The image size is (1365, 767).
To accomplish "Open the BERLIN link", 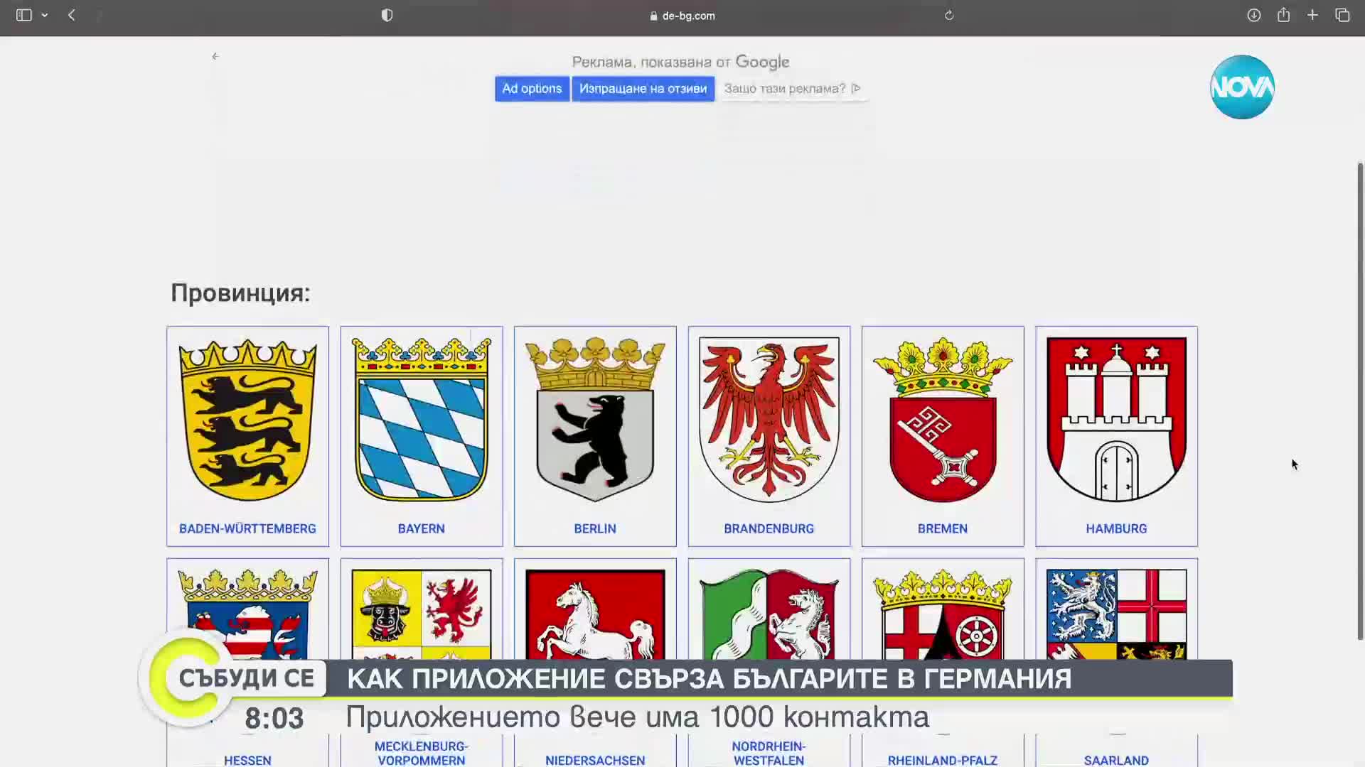I will [x=595, y=528].
